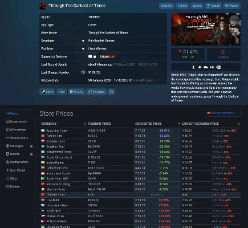The width and height of the screenshot is (248, 228).
Task: Click the Watch eye button
Action: click(231, 6)
